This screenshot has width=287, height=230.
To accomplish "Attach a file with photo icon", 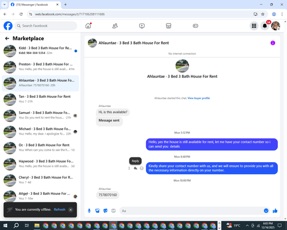I will [98, 211].
